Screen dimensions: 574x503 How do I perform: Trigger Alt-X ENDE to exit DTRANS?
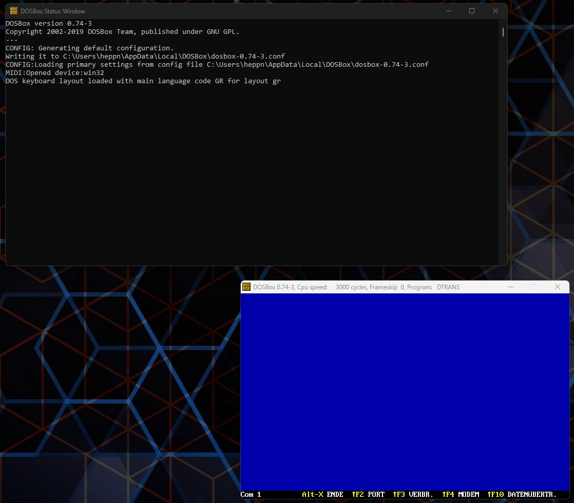(x=322, y=494)
